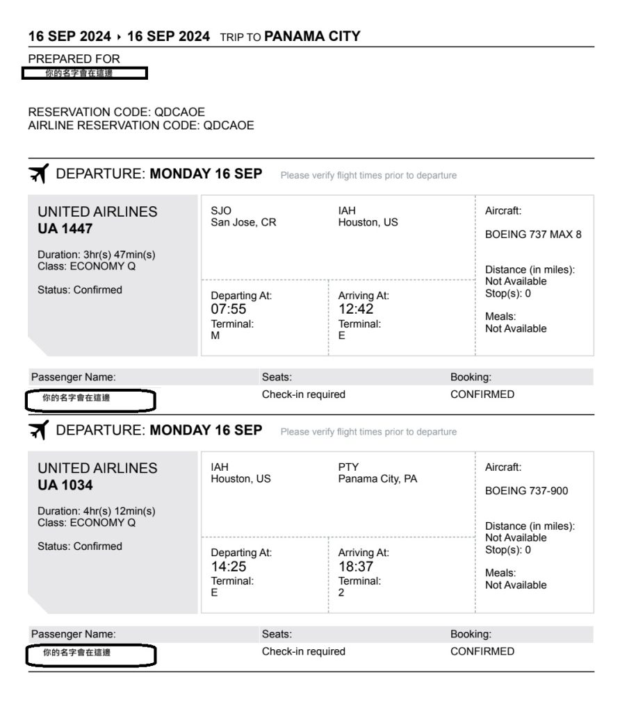The width and height of the screenshot is (620, 711).
Task: Select the passenger name box for UA 1034
Action: [x=90, y=654]
